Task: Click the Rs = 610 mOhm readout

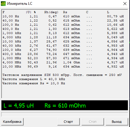Action: click(65, 105)
